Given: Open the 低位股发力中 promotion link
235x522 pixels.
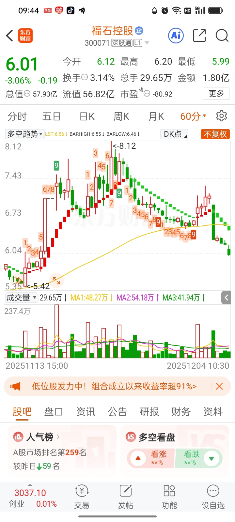Looking at the screenshot, I should [x=114, y=386].
